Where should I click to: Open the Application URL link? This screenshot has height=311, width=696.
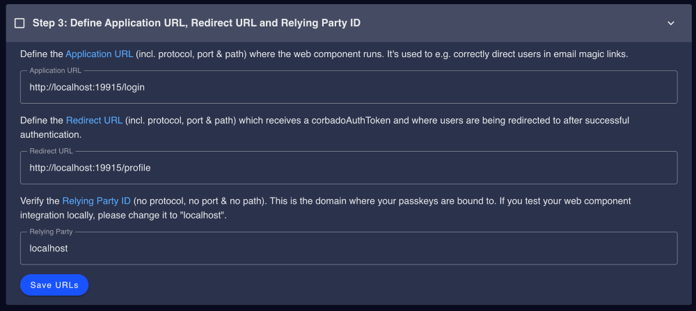click(100, 54)
